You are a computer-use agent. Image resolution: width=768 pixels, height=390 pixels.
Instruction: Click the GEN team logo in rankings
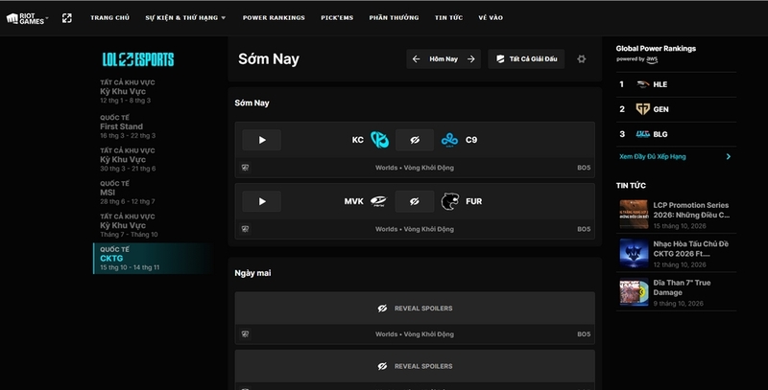tap(642, 109)
